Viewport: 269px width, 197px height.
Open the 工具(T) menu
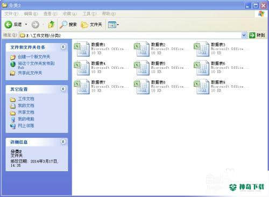pos(89,14)
